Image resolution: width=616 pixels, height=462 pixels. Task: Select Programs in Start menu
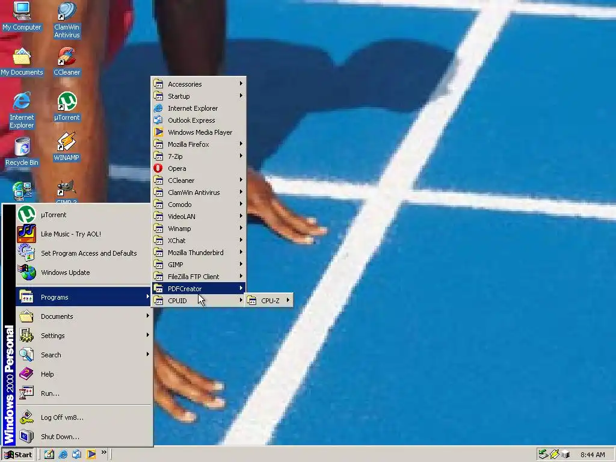[83, 297]
